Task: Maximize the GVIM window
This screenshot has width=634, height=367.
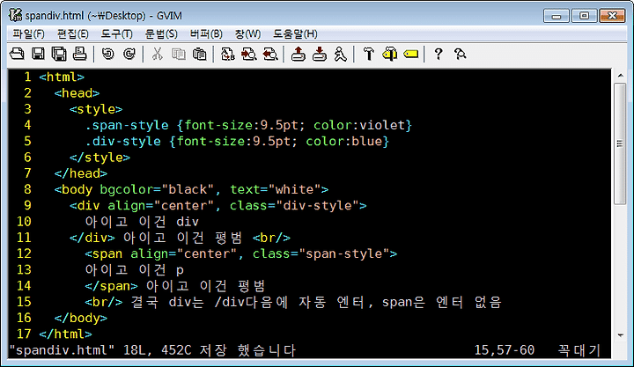Action: (585, 16)
